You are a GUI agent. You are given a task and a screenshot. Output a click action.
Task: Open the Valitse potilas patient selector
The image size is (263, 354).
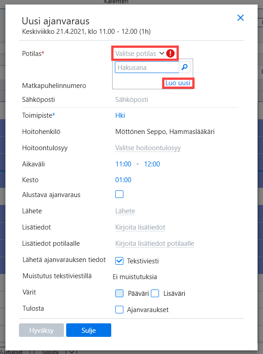136,54
